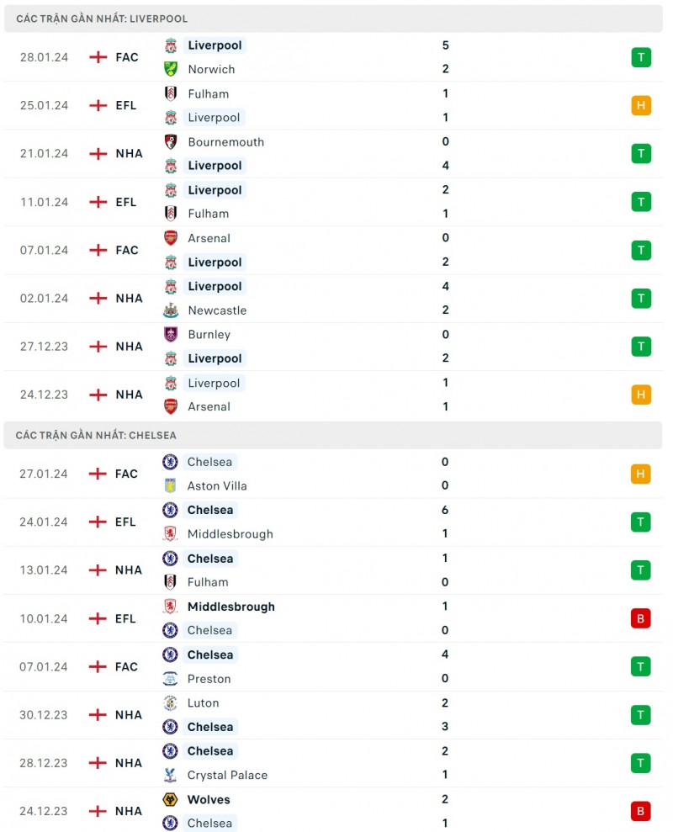Click the Norwich club crest icon
The height and width of the screenshot is (832, 673).
point(171,69)
